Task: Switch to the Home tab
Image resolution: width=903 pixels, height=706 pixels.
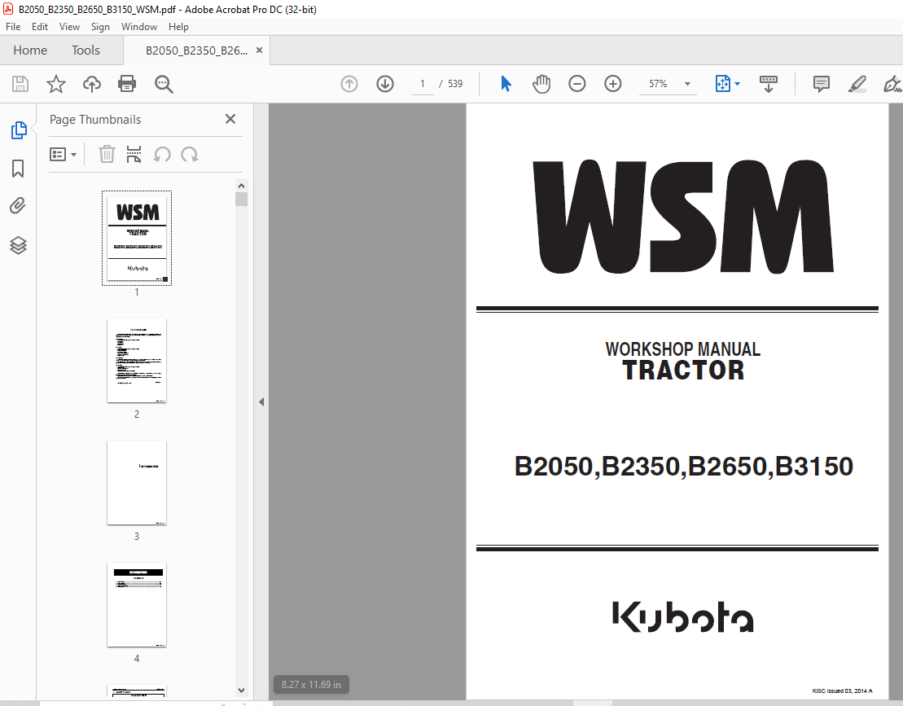Action: coord(30,50)
